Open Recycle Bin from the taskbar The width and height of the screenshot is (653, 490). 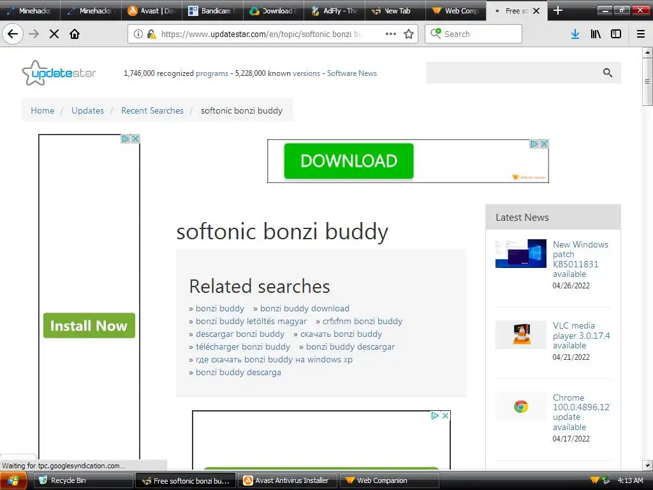tap(83, 480)
